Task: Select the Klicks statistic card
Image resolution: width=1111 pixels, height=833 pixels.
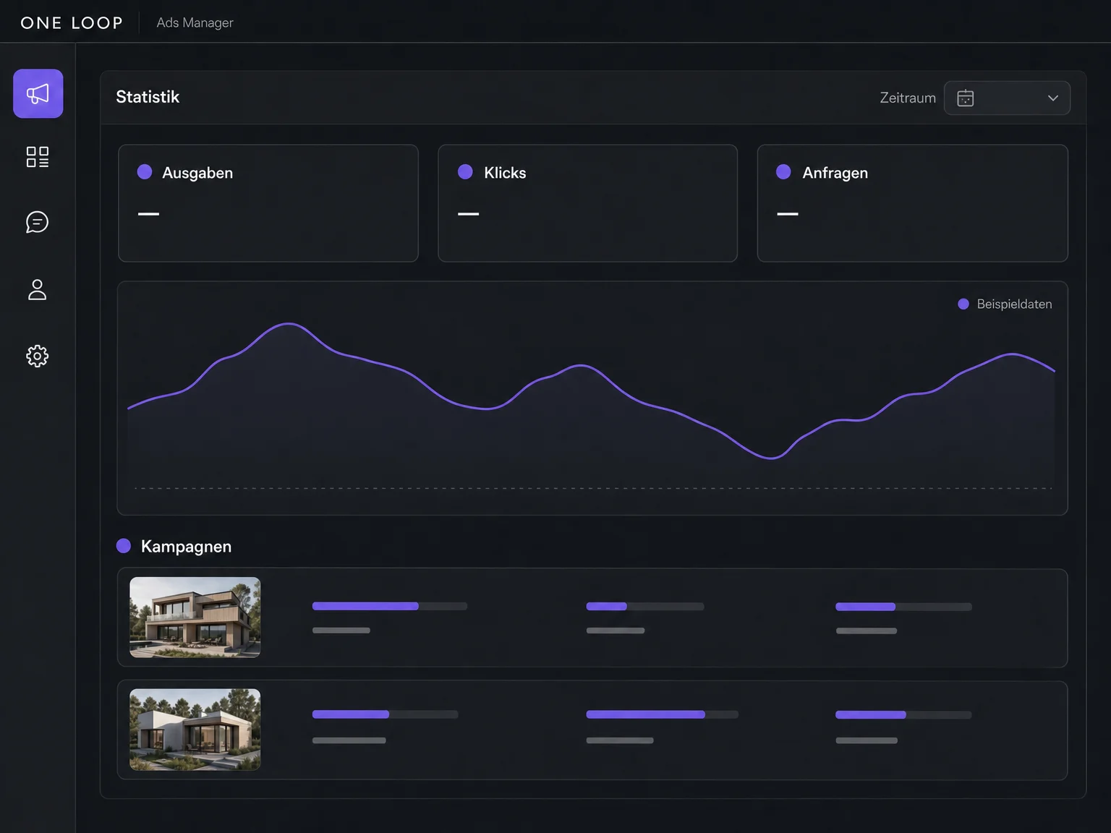Action: pyautogui.click(x=588, y=203)
